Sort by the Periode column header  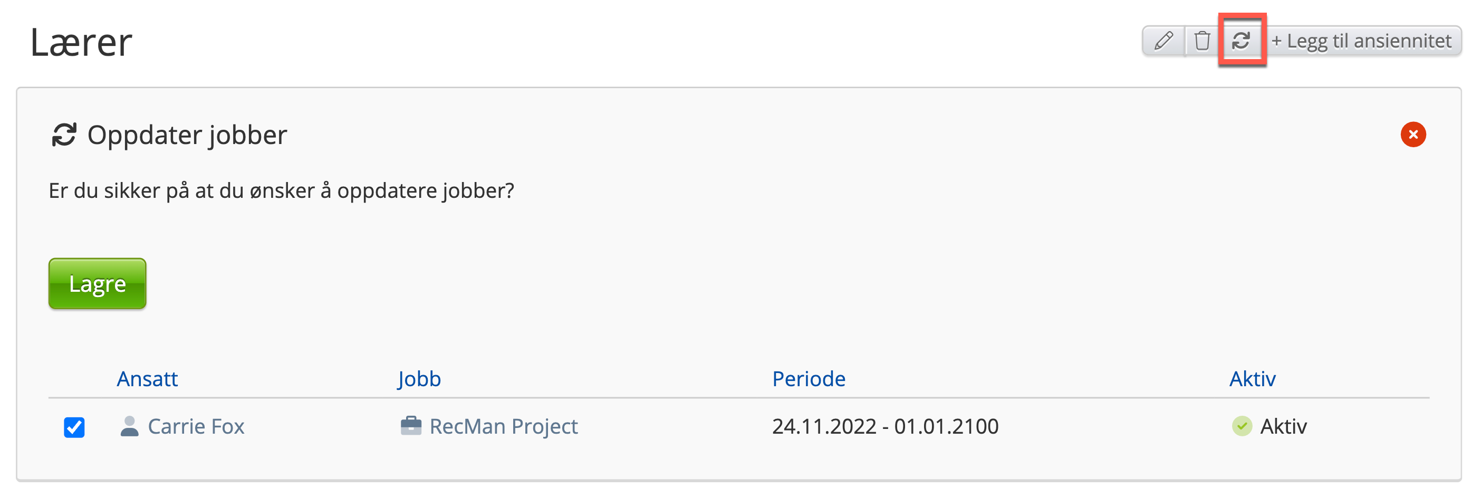809,379
